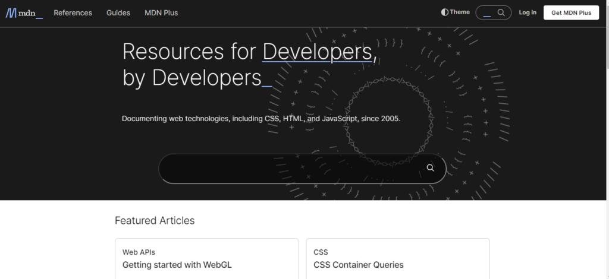Open the Guides menu
The image size is (609, 279).
pyautogui.click(x=118, y=13)
